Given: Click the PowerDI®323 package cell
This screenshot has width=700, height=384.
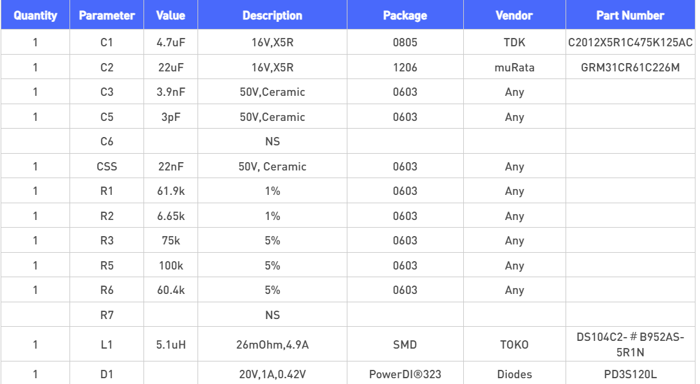Looking at the screenshot, I should [405, 374].
